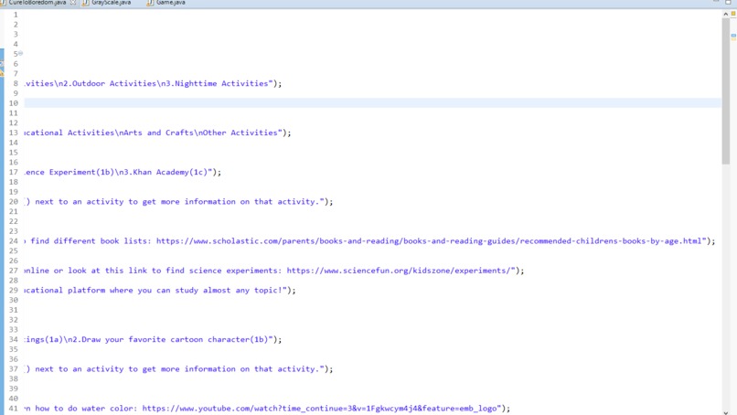Screen dimensions: 737x415
Task: Click the Java file icon on Game.java tab
Action: point(150,3)
